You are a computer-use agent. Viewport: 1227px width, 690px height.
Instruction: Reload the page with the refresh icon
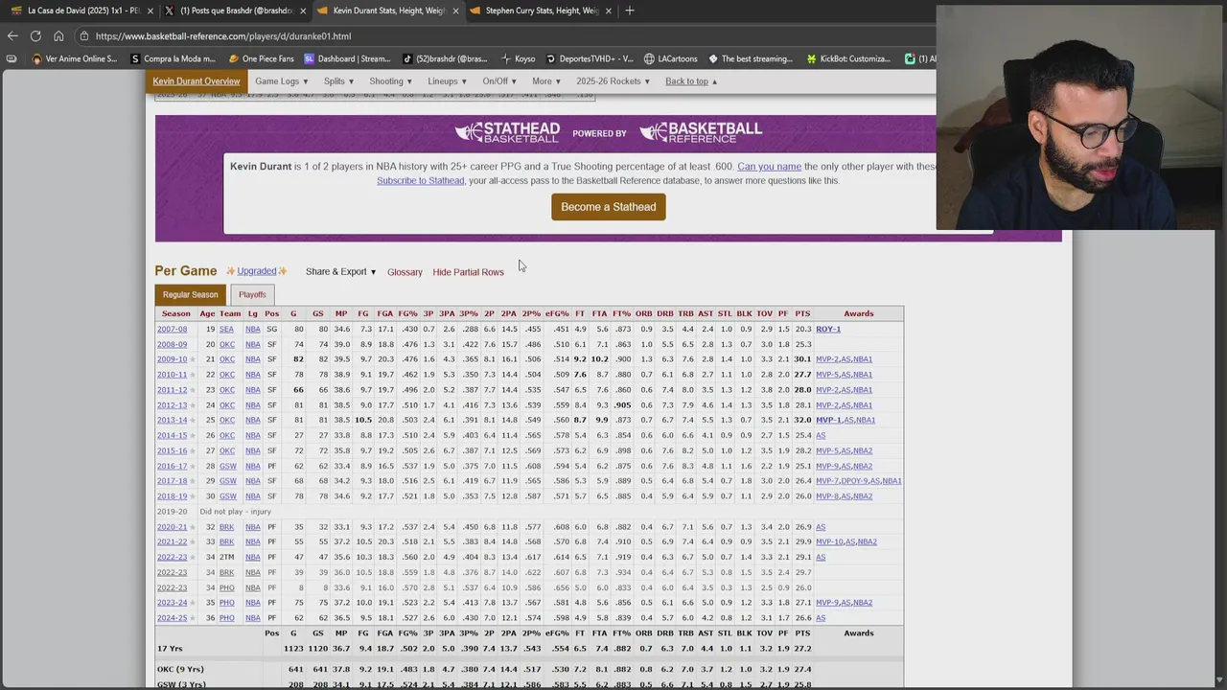[35, 36]
